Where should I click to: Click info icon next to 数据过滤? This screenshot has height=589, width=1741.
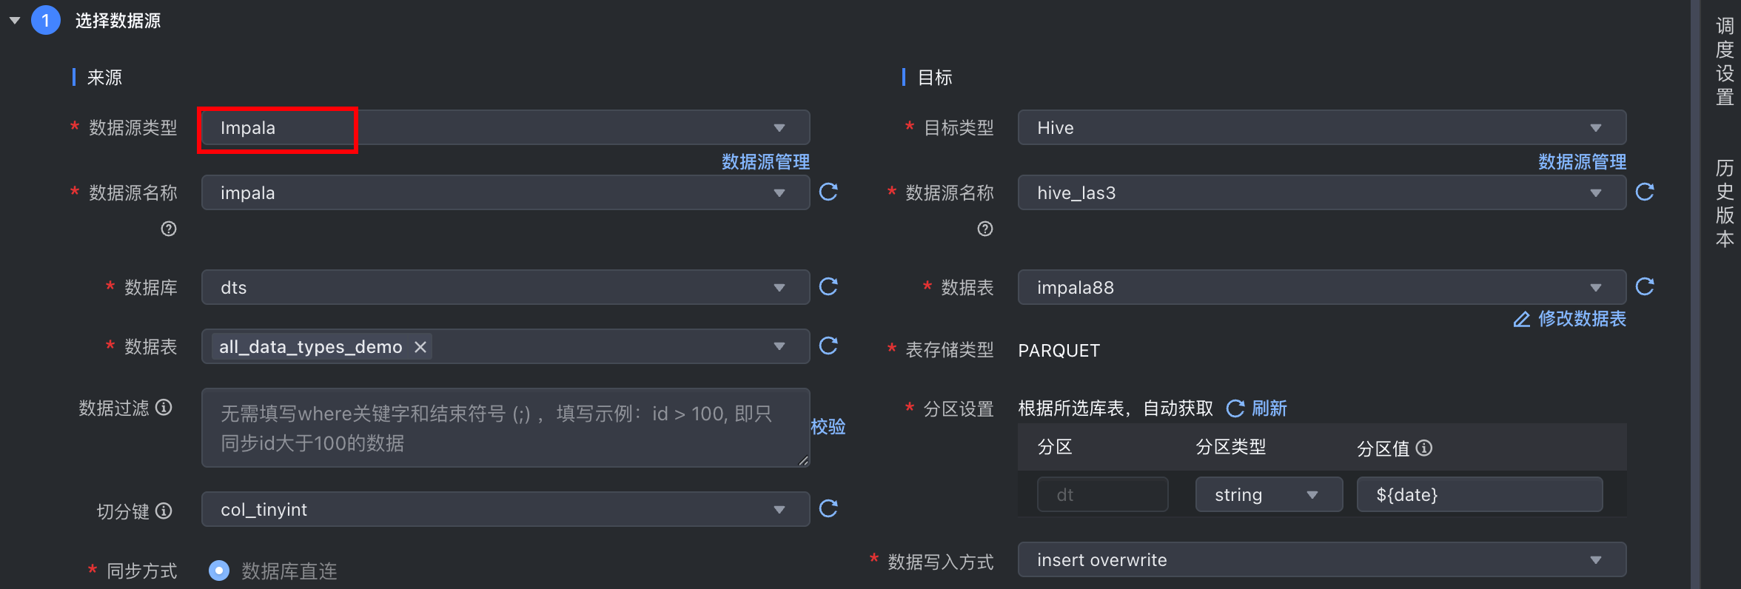click(164, 408)
